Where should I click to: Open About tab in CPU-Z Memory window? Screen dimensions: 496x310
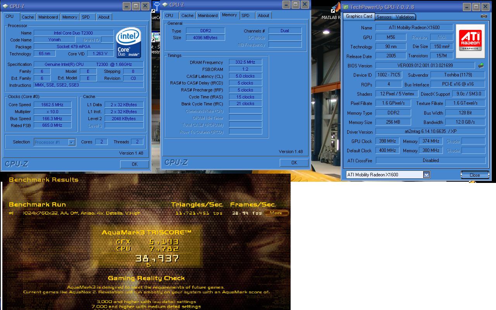(x=263, y=15)
